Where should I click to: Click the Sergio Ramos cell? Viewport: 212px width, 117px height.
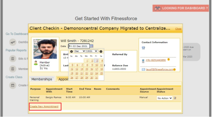click(x=53, y=97)
